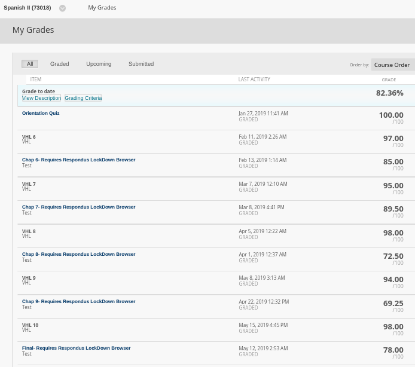415x367 pixels.
Task: Open the course dropdown arrow next to Spanish II
Action: pyautogui.click(x=62, y=8)
